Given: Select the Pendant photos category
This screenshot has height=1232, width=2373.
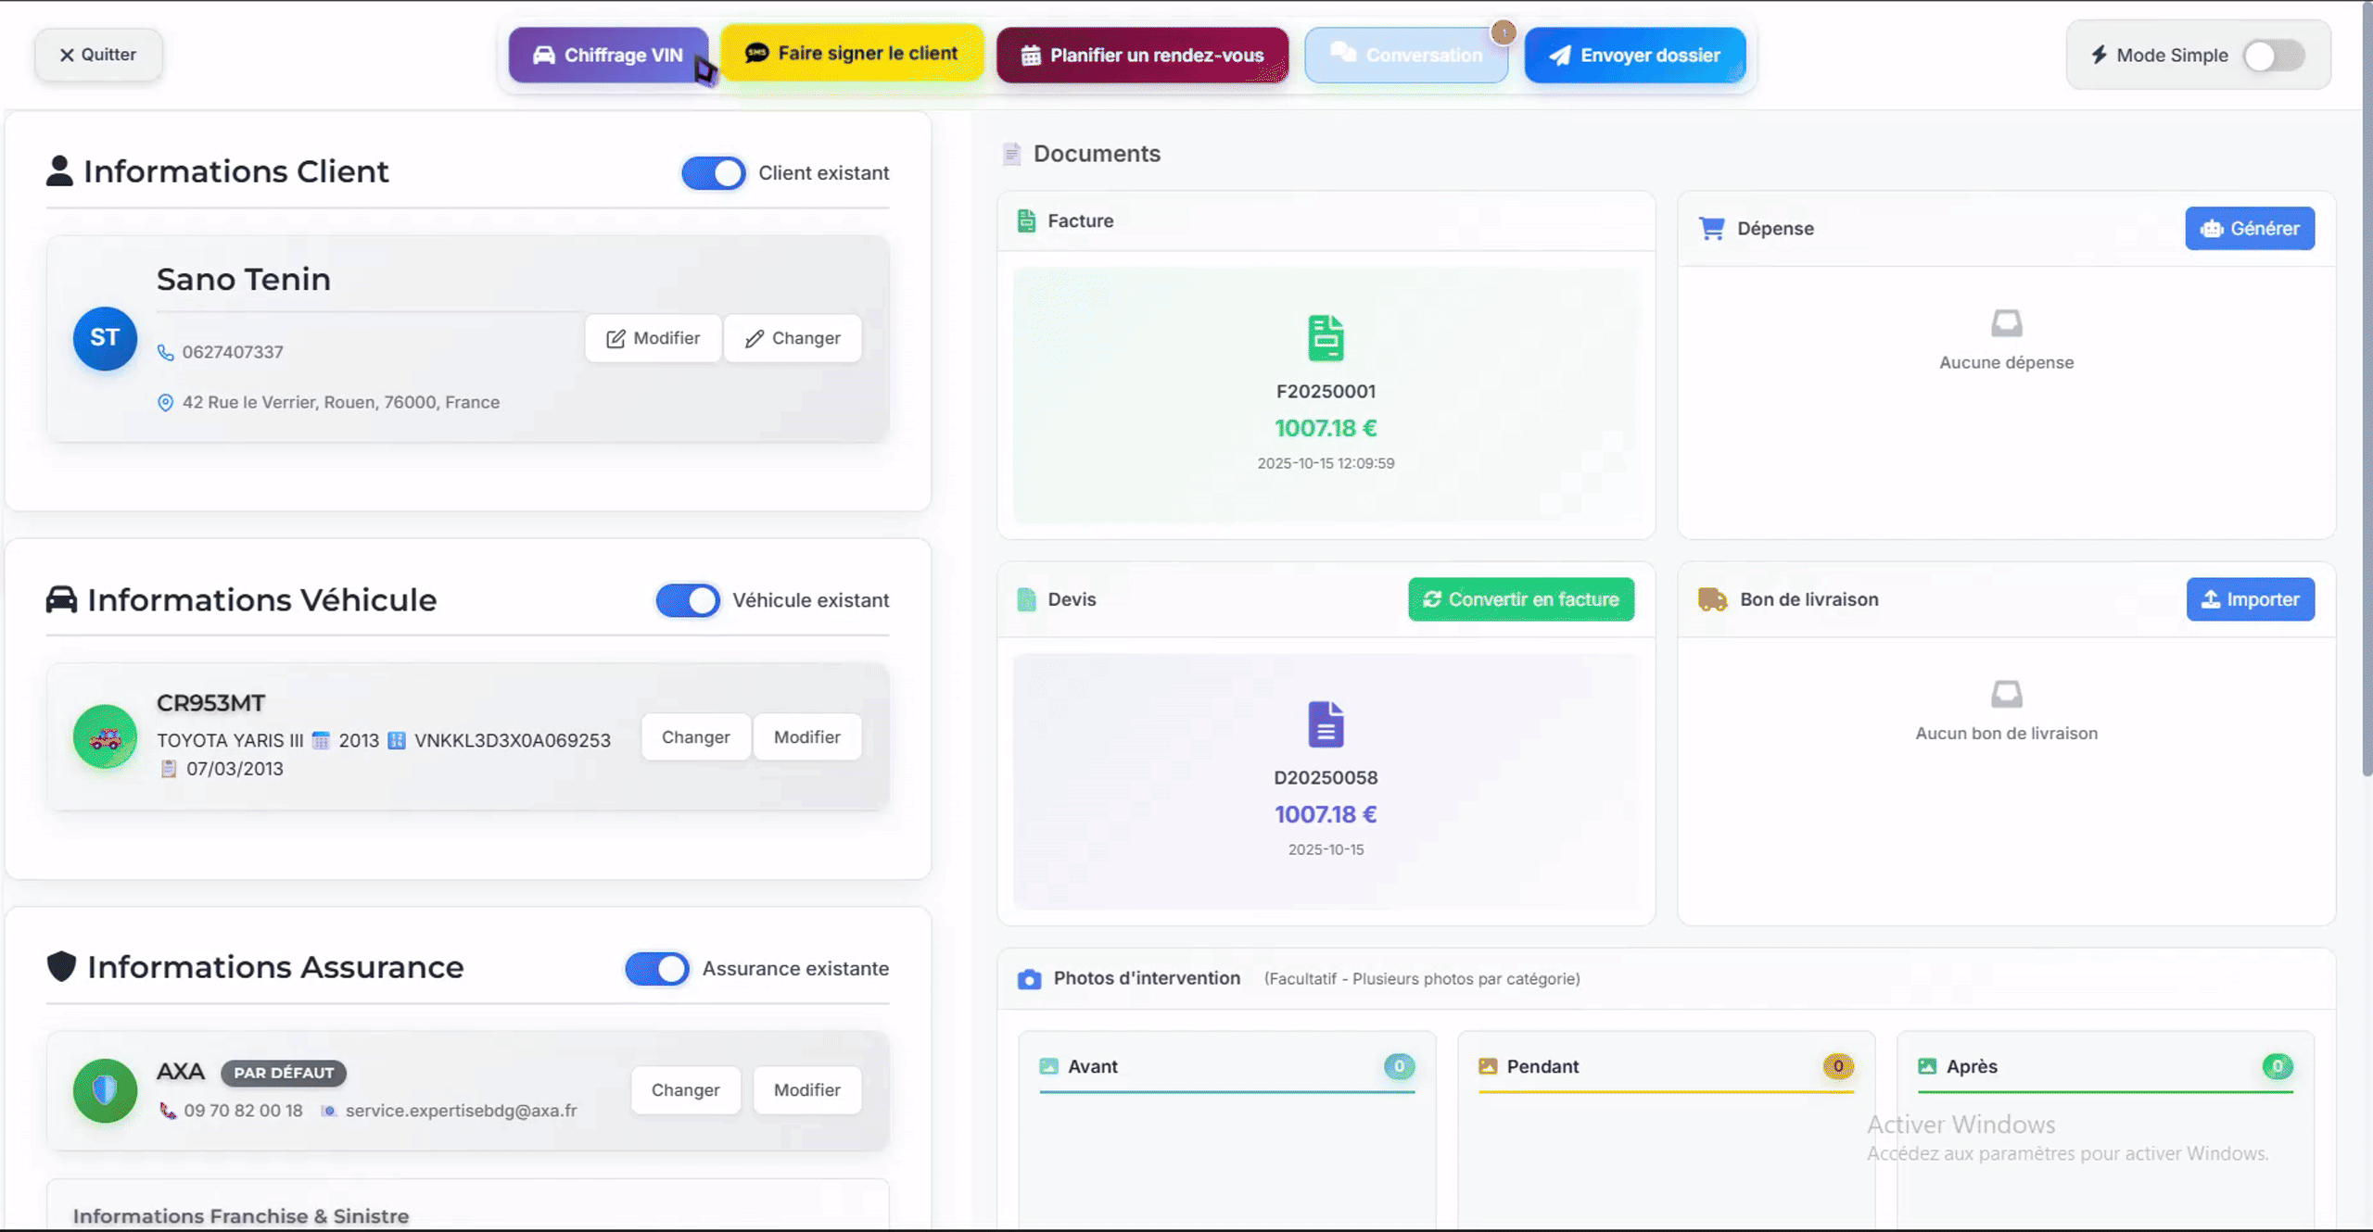Looking at the screenshot, I should tap(1542, 1066).
